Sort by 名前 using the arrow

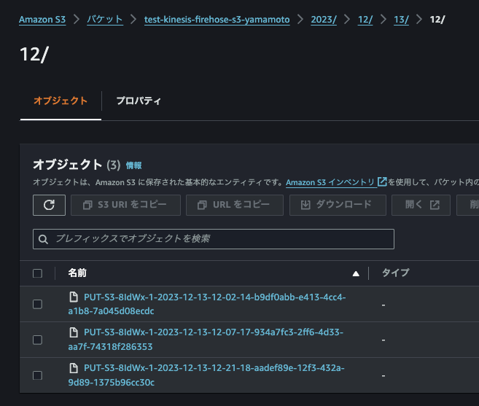tap(356, 274)
